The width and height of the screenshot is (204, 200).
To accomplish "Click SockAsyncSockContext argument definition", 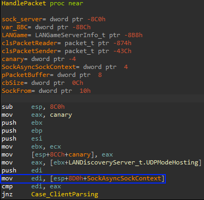I will 65,67.
